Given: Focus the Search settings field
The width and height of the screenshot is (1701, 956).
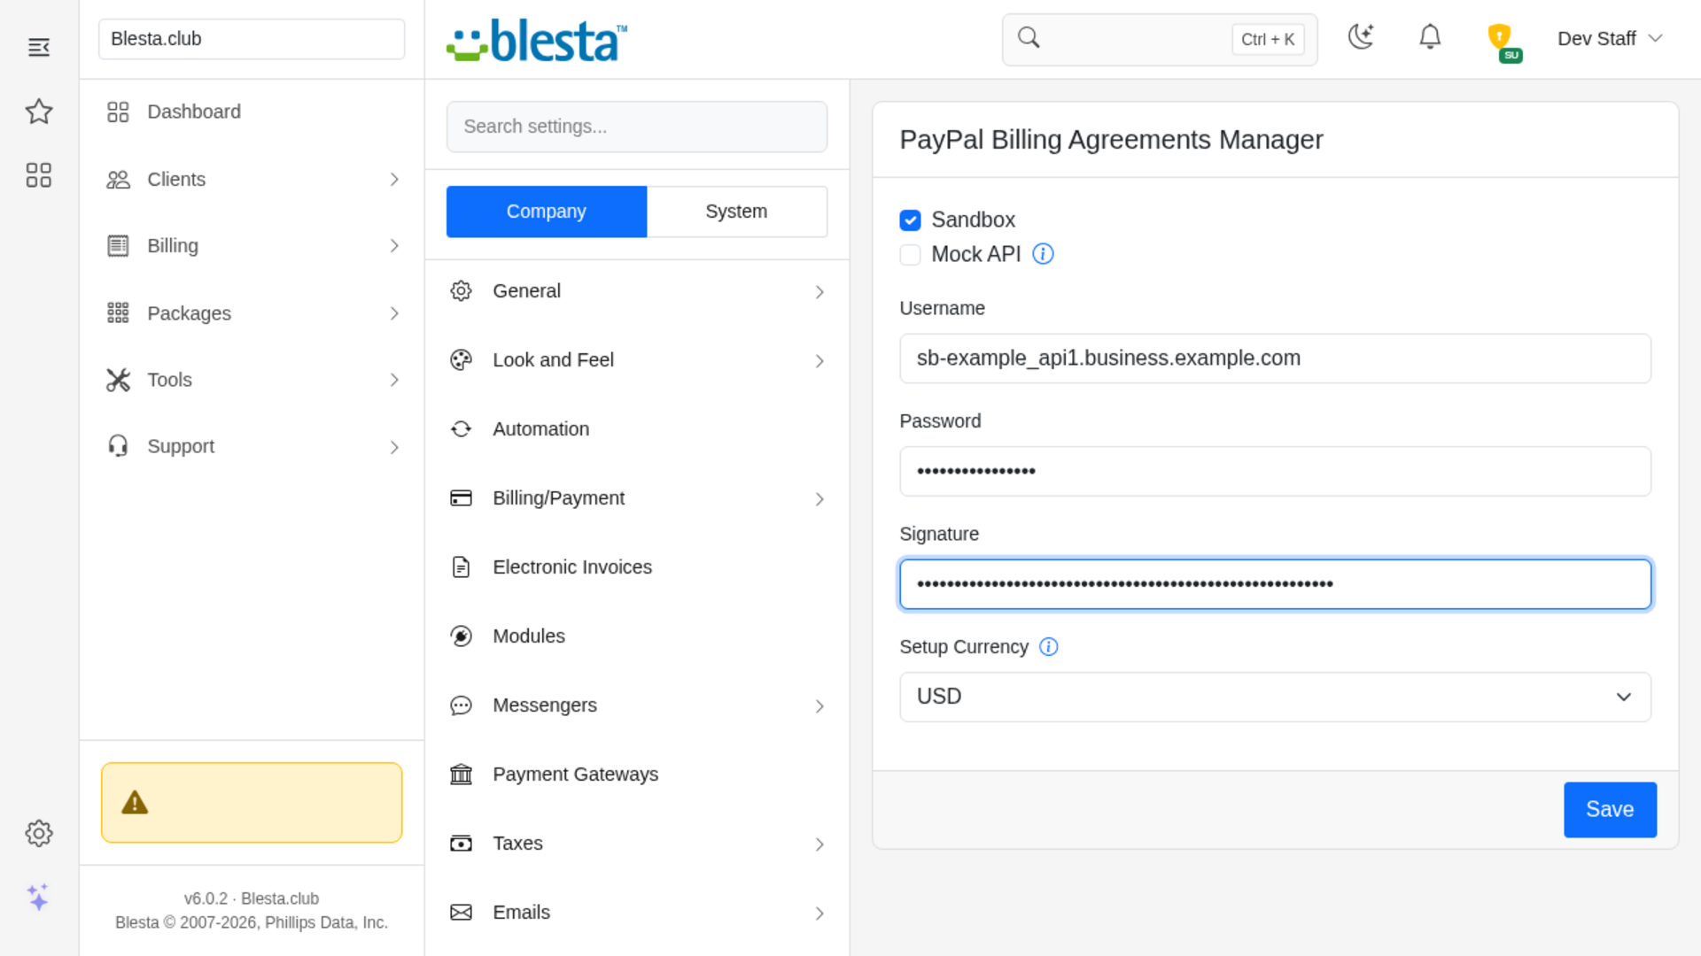Looking at the screenshot, I should coord(637,127).
